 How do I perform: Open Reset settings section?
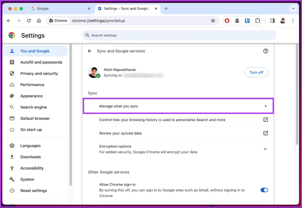[x=35, y=191]
